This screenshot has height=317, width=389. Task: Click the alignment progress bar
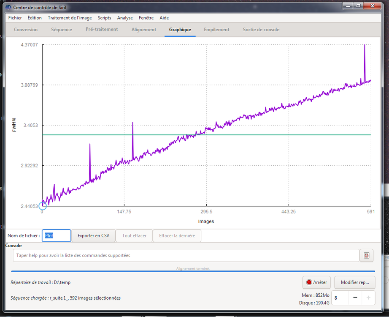[x=193, y=271]
